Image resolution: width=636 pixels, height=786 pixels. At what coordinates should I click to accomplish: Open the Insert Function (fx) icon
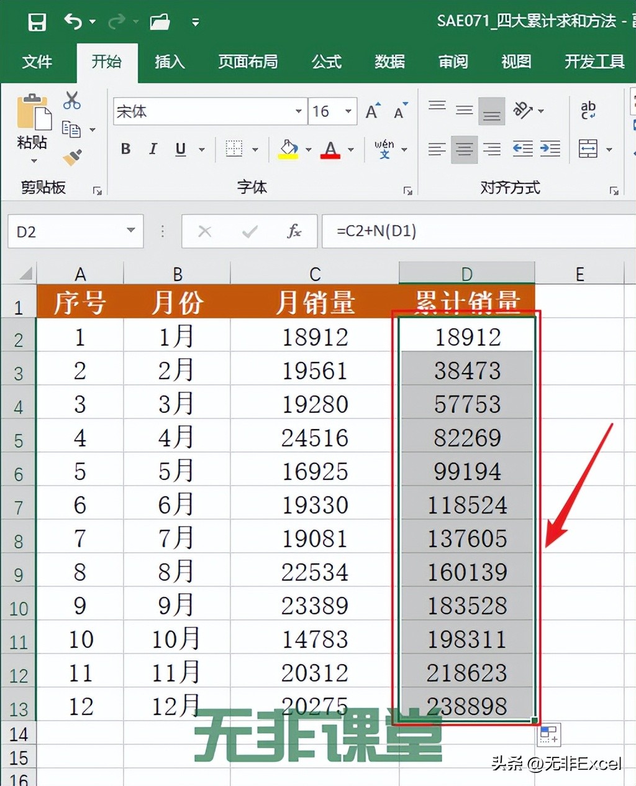(294, 231)
